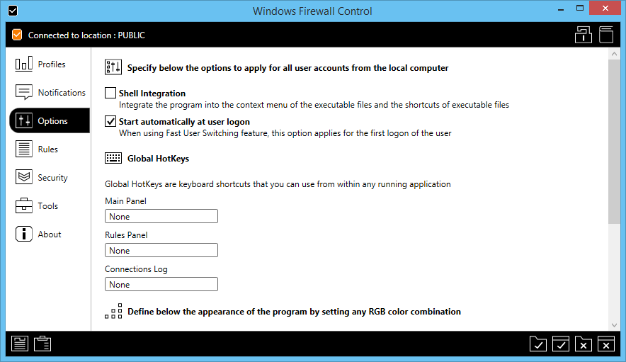Click the unlocked padlock icon in header
The width and height of the screenshot is (626, 362).
pos(584,35)
